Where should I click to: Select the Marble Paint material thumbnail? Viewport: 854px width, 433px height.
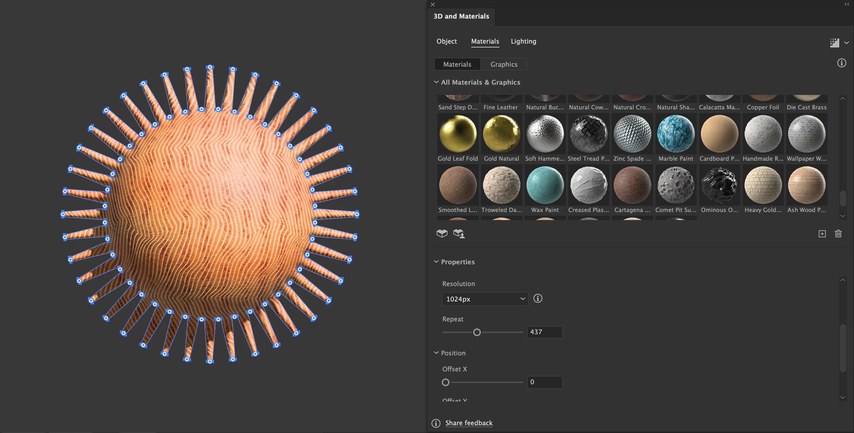(x=676, y=134)
